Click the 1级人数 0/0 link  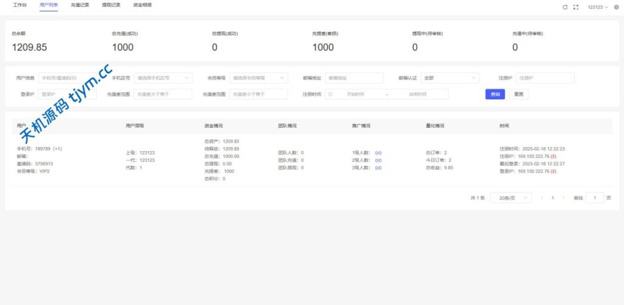(378, 153)
